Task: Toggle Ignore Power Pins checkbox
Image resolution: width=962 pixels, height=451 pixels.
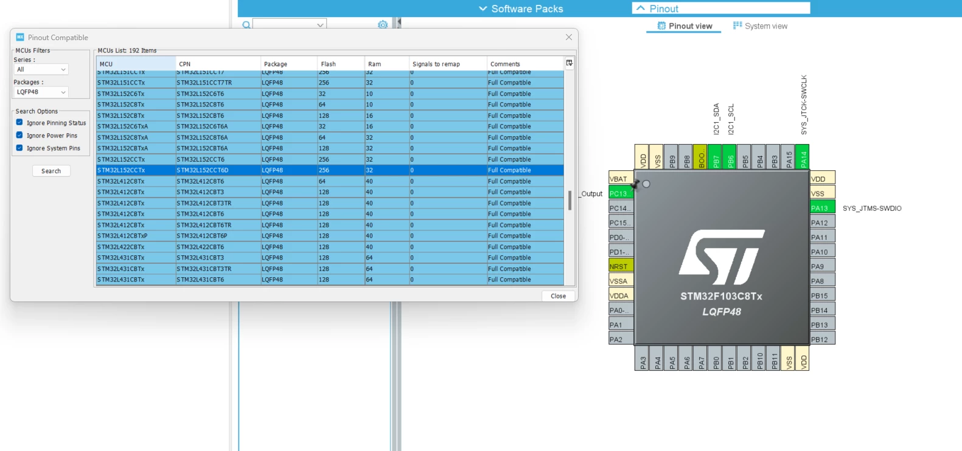Action: tap(19, 135)
